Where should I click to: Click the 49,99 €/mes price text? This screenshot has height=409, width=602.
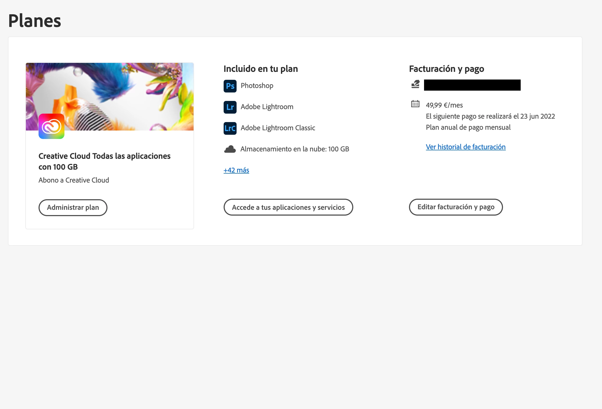pos(444,105)
